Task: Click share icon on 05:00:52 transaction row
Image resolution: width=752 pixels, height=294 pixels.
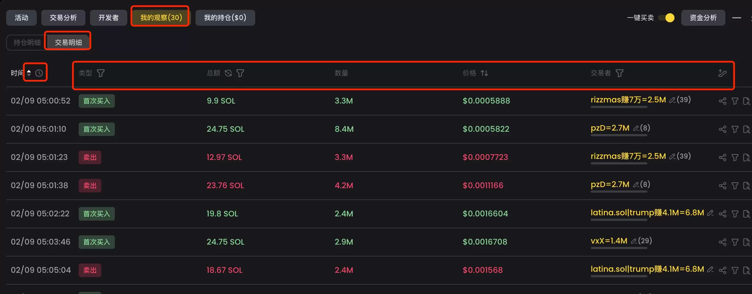Action: pyautogui.click(x=722, y=101)
